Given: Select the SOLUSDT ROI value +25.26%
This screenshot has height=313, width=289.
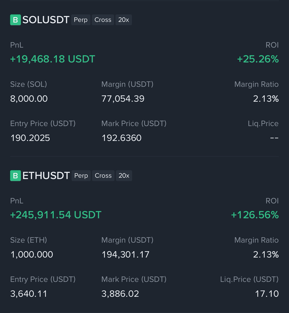Looking at the screenshot, I should [x=258, y=59].
